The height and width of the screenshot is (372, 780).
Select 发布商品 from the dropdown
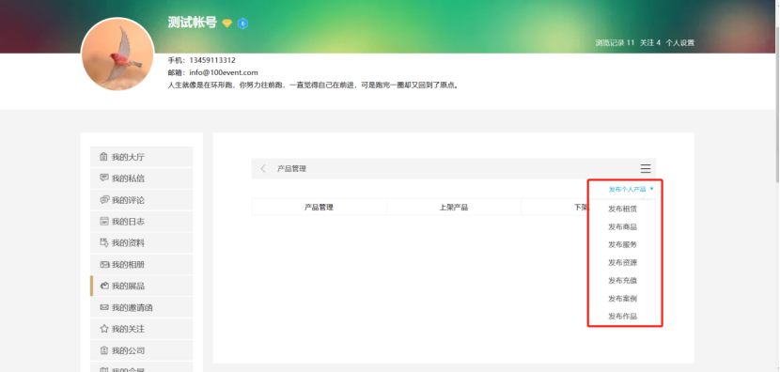pyautogui.click(x=622, y=226)
